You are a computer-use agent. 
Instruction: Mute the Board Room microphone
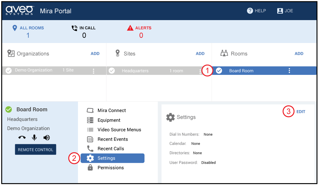[34, 138]
